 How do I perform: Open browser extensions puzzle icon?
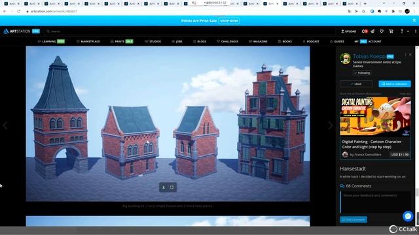click(393, 11)
